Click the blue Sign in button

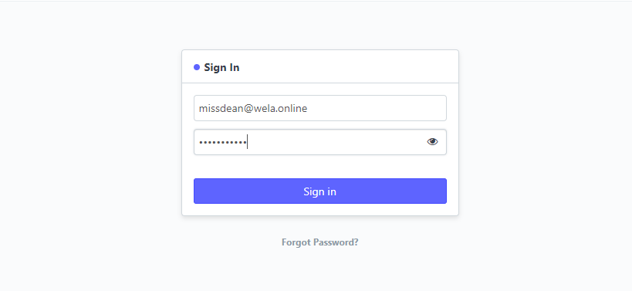click(320, 191)
